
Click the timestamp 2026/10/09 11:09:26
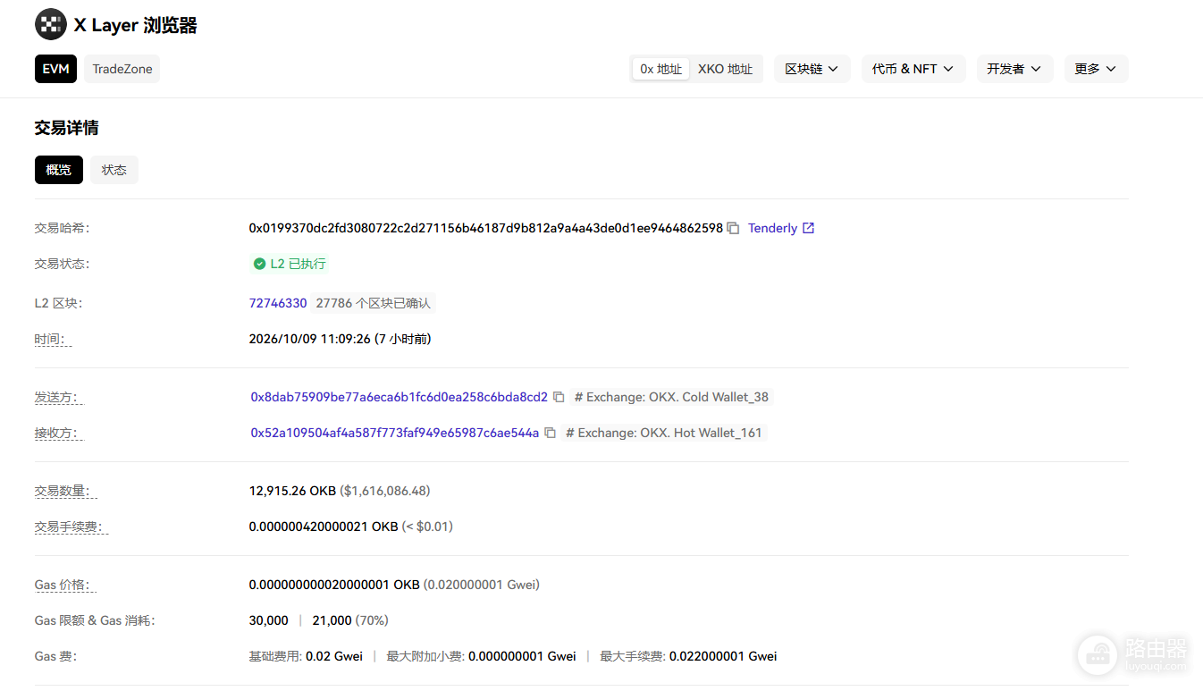click(309, 339)
